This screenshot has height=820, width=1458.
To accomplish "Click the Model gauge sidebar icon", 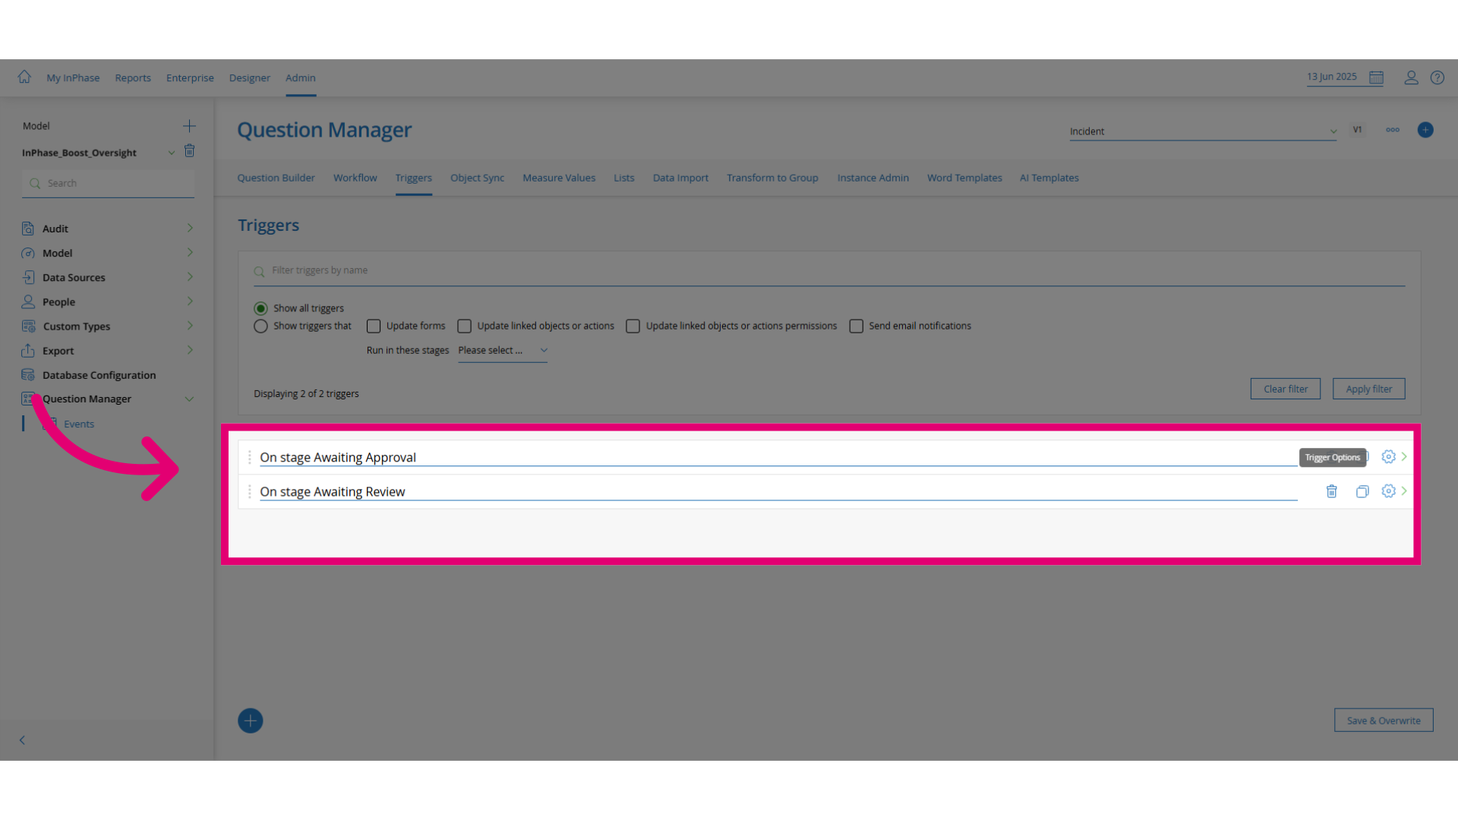I will tap(28, 253).
